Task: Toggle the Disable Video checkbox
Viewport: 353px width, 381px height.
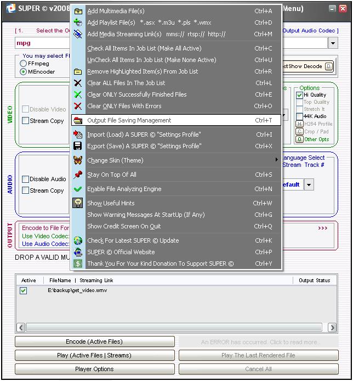Action: [x=25, y=109]
